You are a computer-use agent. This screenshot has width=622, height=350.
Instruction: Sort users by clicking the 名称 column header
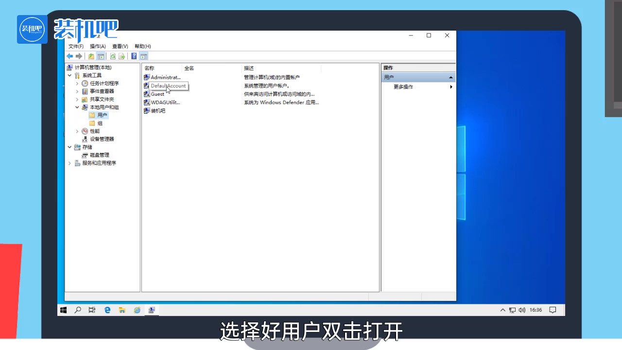pyautogui.click(x=149, y=68)
